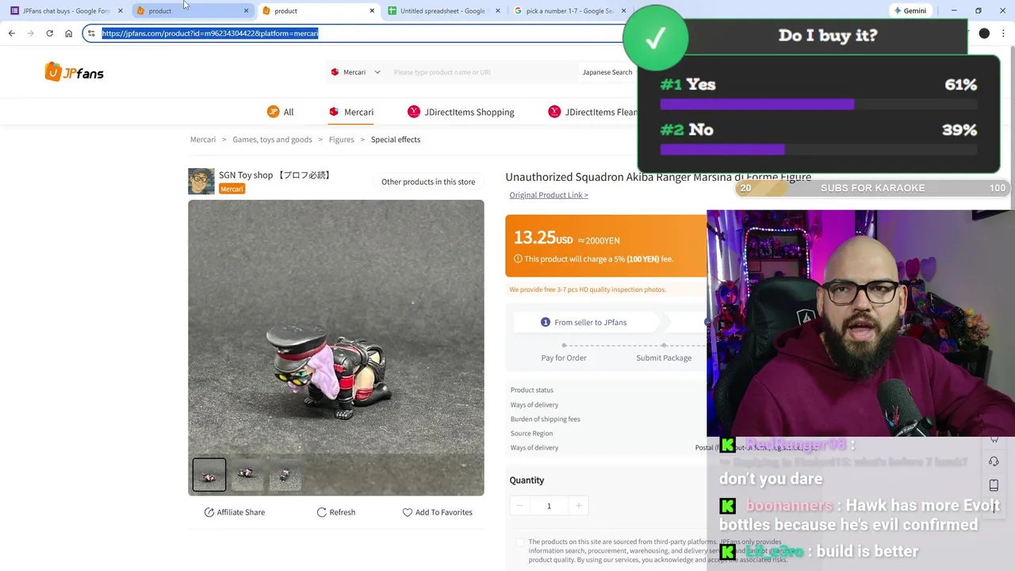This screenshot has height=571, width=1015.
Task: Open Other products in this store
Action: (x=428, y=182)
